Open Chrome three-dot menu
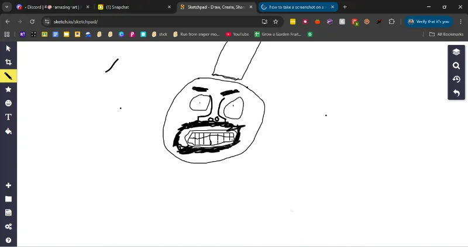The width and height of the screenshot is (468, 247). pos(461,22)
